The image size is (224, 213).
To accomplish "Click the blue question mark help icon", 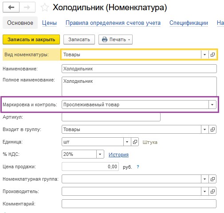I will click(138, 167).
